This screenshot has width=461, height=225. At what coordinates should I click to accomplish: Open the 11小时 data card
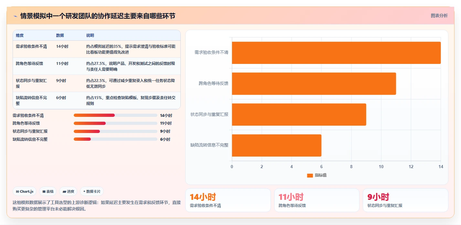click(317, 200)
